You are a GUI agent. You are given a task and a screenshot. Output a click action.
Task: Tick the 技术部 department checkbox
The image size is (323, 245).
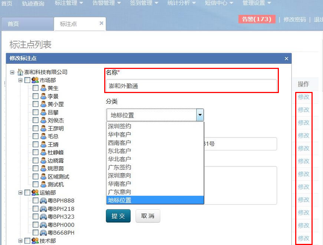[x=27, y=241]
